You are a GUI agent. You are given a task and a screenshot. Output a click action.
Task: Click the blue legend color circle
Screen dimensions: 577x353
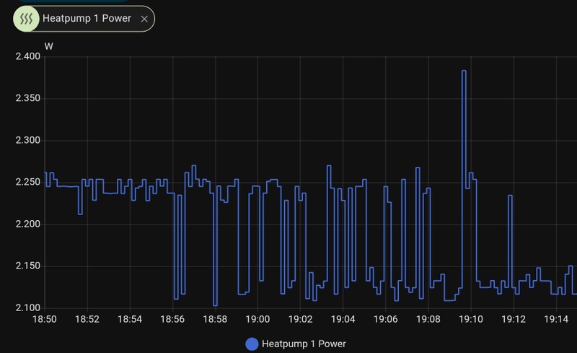coord(252,344)
